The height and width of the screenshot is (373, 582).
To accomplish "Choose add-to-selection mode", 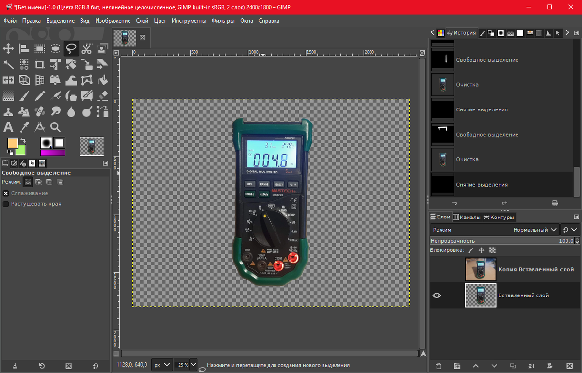I will tap(39, 182).
